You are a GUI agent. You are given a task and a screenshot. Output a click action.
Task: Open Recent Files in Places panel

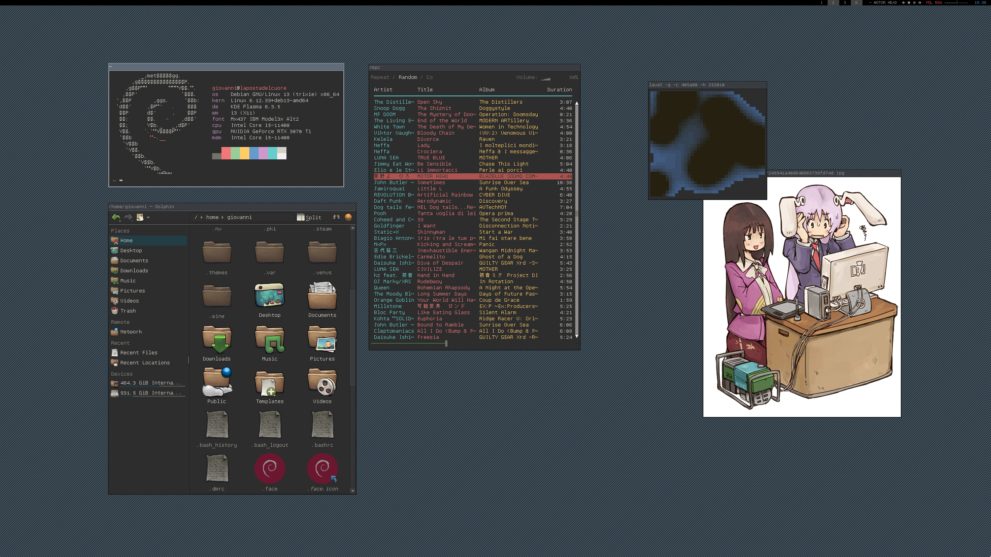point(149,353)
